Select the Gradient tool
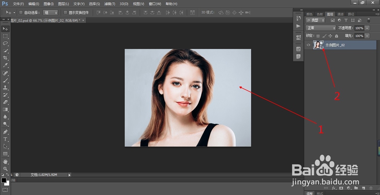The width and height of the screenshot is (380, 195). pos(5,110)
